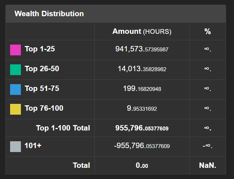This screenshot has width=234, height=179.
Task: Select the Top 51-75 row label
Action: pos(42,88)
